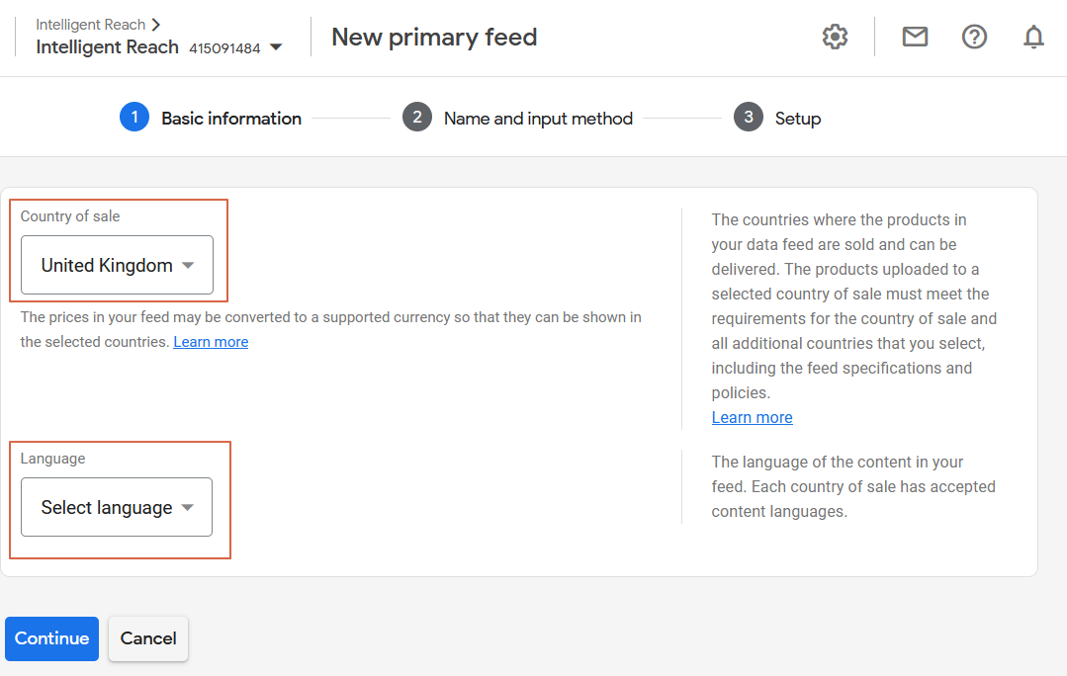
Task: Click the language help text on the right
Action: pyautogui.click(x=853, y=487)
